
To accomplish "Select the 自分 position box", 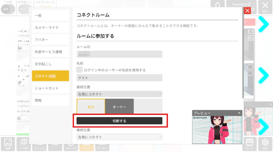I will tap(91, 106).
